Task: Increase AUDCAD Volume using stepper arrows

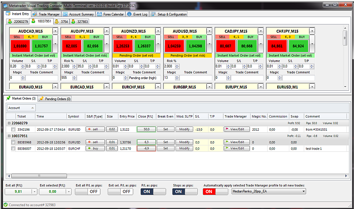Action: (23, 65)
